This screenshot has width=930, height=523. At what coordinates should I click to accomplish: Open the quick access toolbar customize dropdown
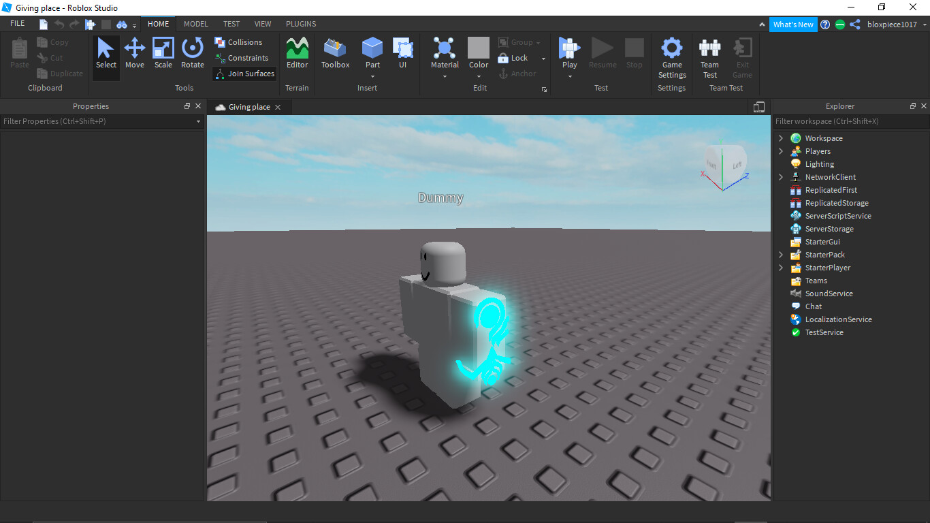tap(134, 25)
